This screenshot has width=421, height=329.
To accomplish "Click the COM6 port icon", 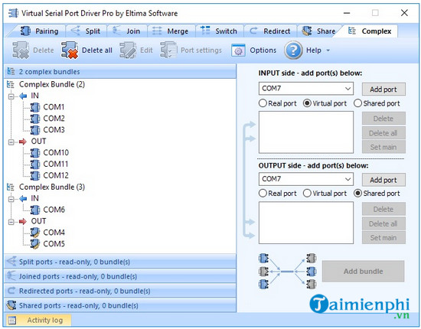I will (x=35, y=210).
